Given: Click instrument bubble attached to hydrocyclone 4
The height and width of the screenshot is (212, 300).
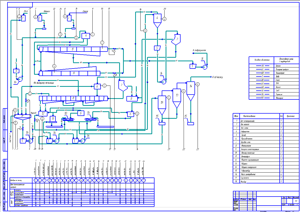Looking at the screenshot, I should tap(165, 19).
